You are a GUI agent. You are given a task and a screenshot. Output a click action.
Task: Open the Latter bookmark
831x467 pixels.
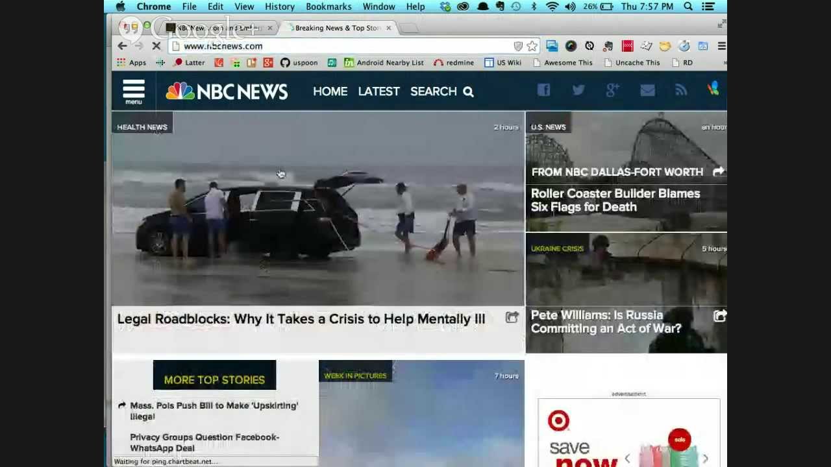tap(189, 63)
